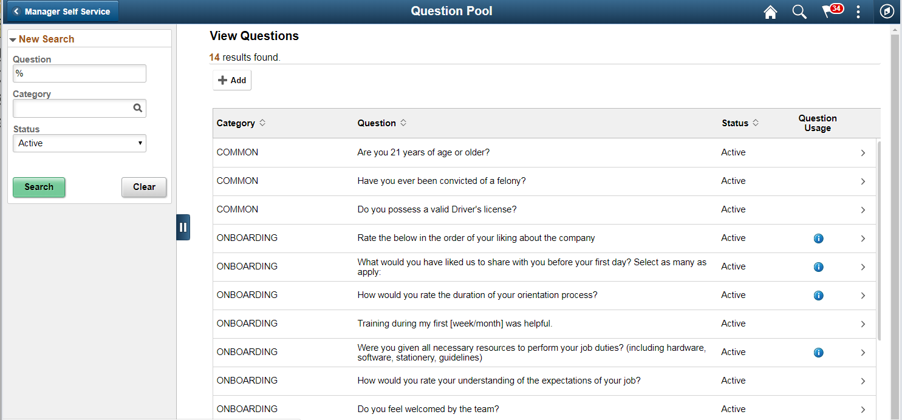902x420 pixels.
Task: Open the Actions vertical dots menu
Action: (858, 12)
